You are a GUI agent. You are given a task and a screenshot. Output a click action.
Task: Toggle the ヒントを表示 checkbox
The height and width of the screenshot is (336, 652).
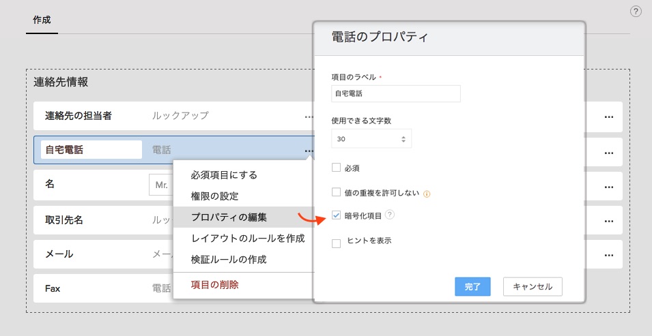[336, 243]
